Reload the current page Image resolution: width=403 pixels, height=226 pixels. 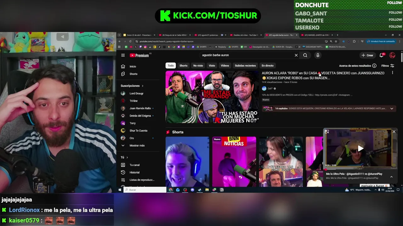tap(130, 41)
